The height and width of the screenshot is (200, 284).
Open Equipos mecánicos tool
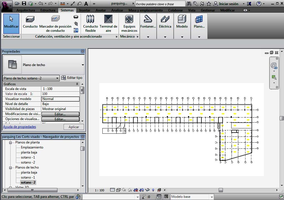click(x=129, y=23)
